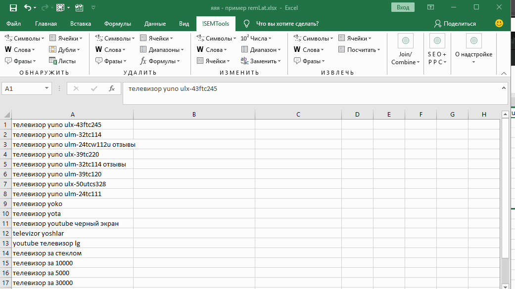
Task: Click the smiley feedback icon
Action: pyautogui.click(x=499, y=23)
